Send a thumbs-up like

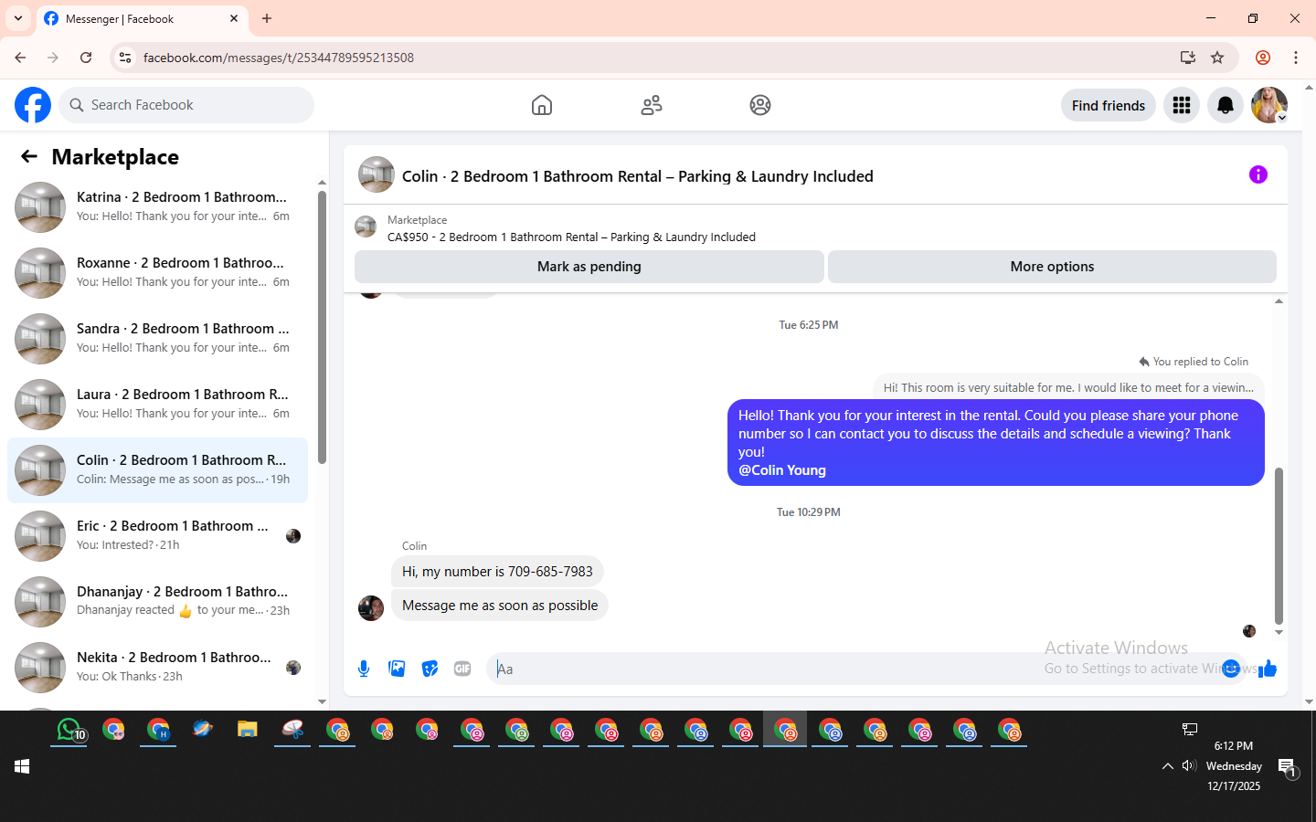point(1268,669)
